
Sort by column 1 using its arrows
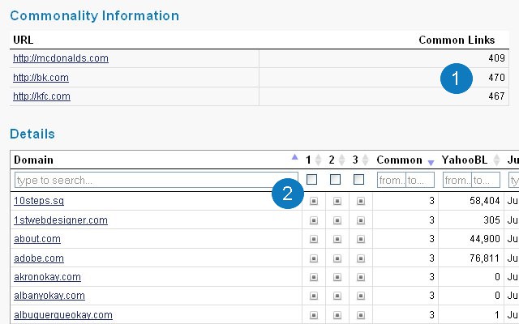click(318, 160)
